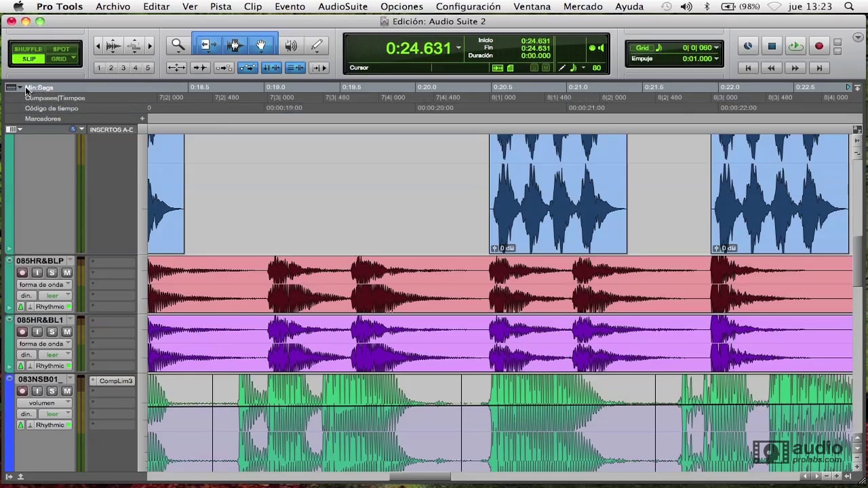The height and width of the screenshot is (488, 868).
Task: Select zoom preset 5
Action: click(x=148, y=68)
